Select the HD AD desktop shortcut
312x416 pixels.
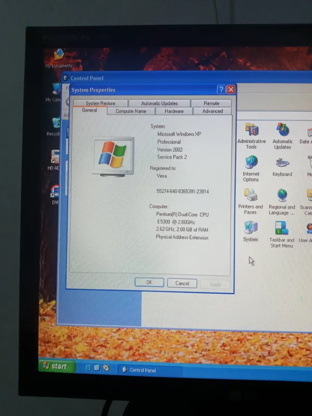click(x=54, y=160)
